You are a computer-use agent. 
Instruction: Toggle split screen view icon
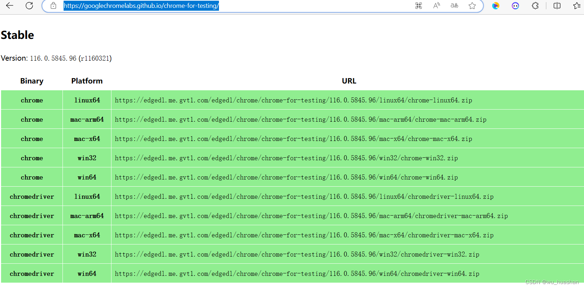(557, 6)
